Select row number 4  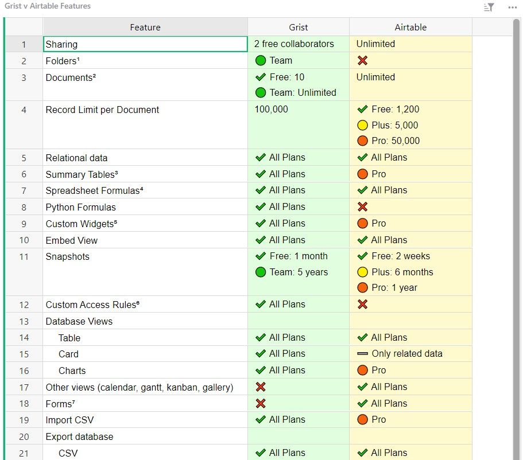24,124
